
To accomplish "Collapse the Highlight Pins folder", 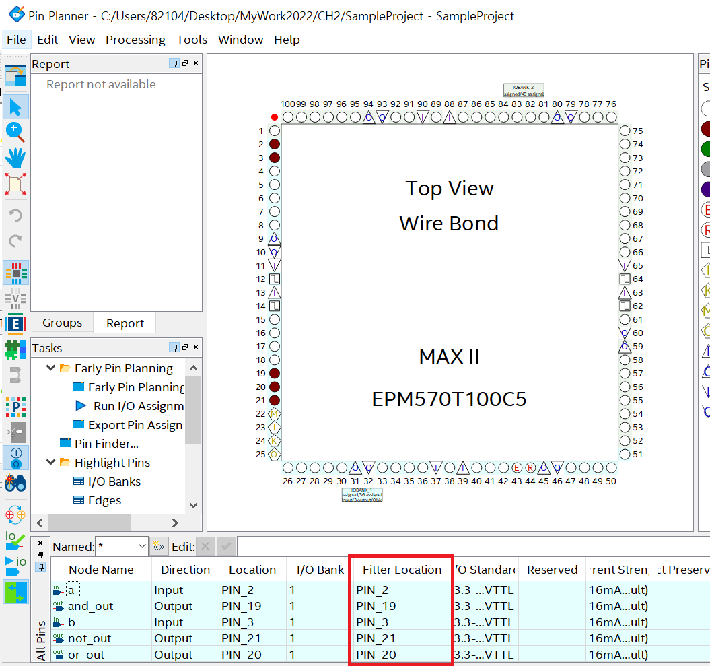I will [50, 462].
